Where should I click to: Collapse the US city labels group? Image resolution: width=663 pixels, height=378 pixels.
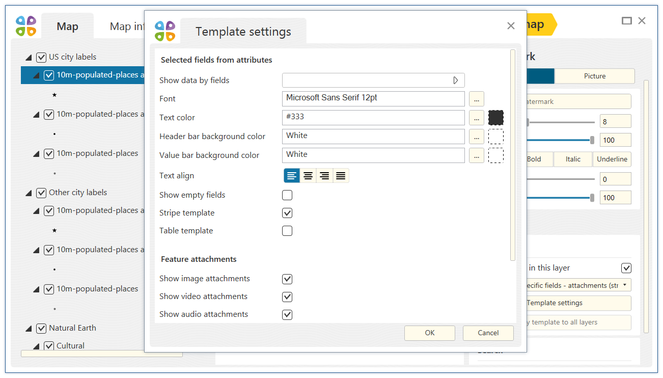pyautogui.click(x=29, y=58)
